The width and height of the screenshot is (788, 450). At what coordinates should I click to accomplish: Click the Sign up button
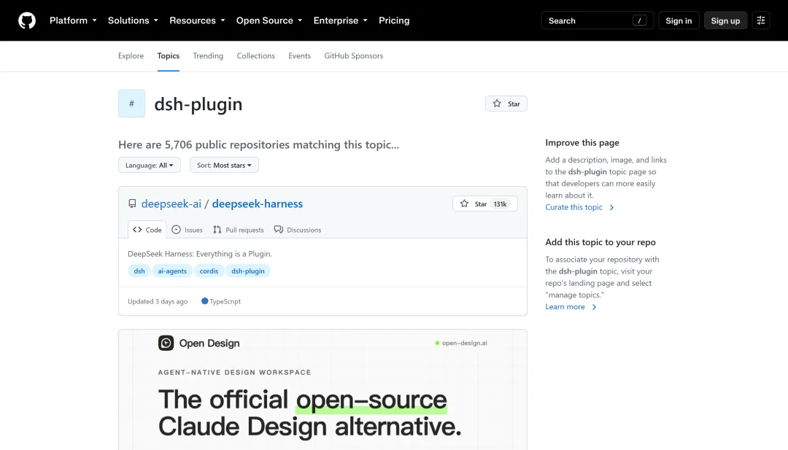coord(725,20)
